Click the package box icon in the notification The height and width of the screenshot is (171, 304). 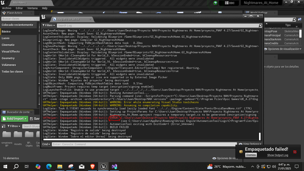point(241,152)
